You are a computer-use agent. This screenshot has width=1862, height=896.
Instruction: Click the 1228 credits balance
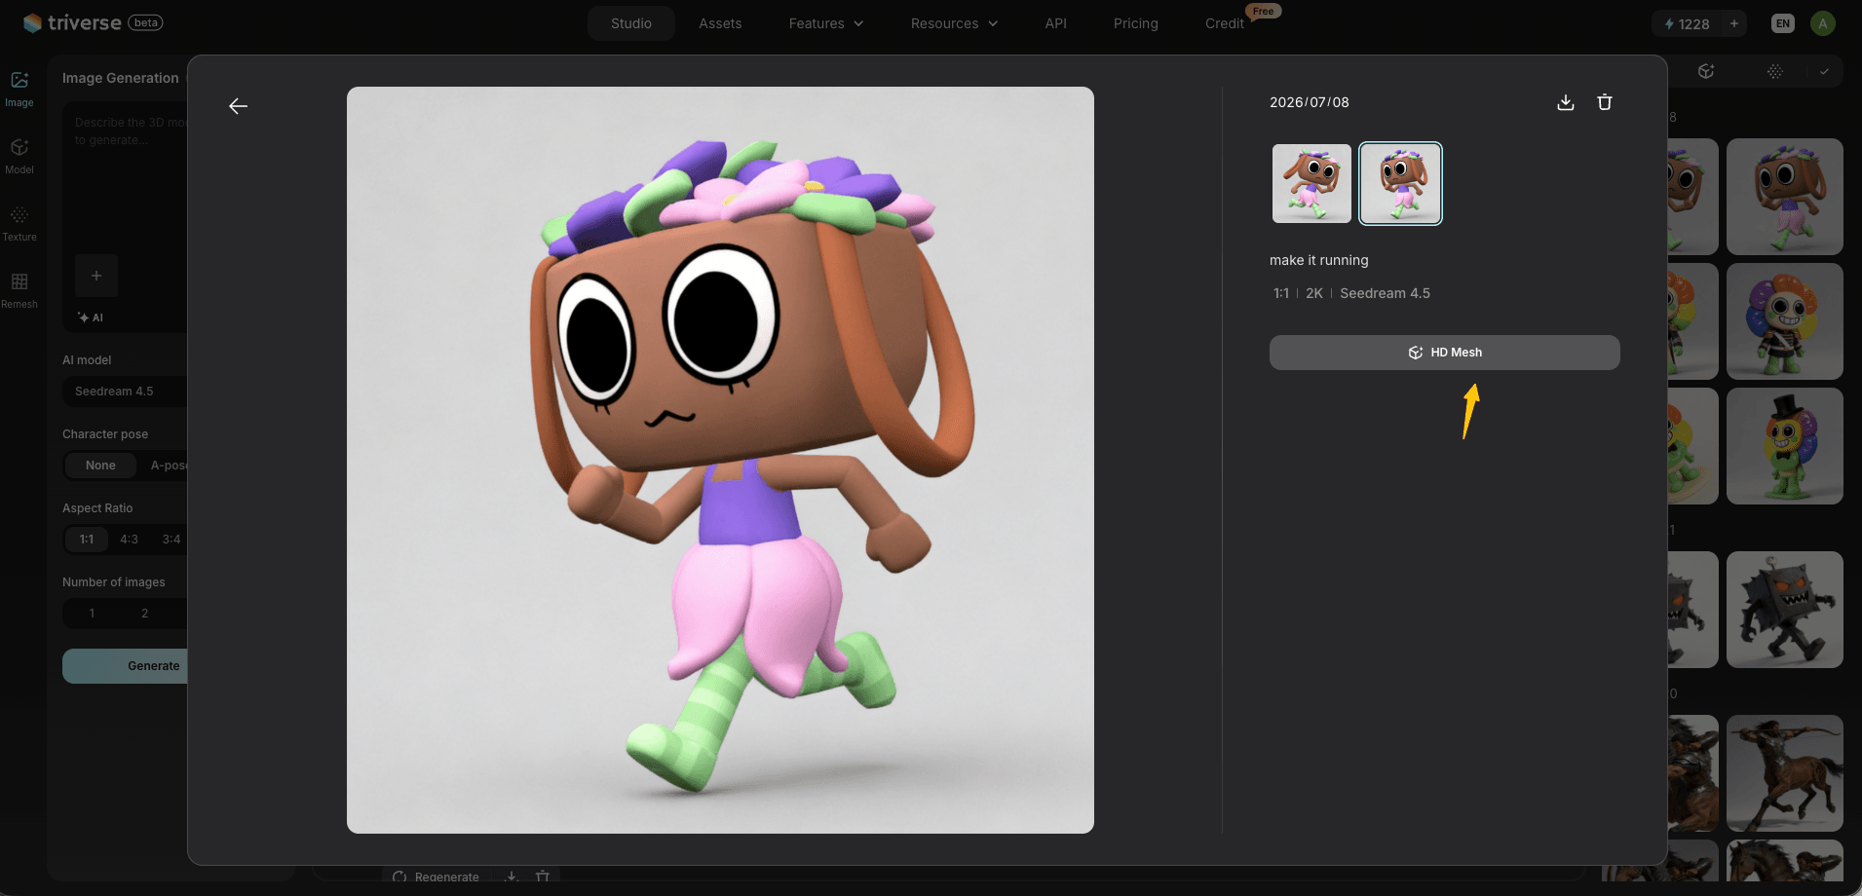tap(1687, 23)
